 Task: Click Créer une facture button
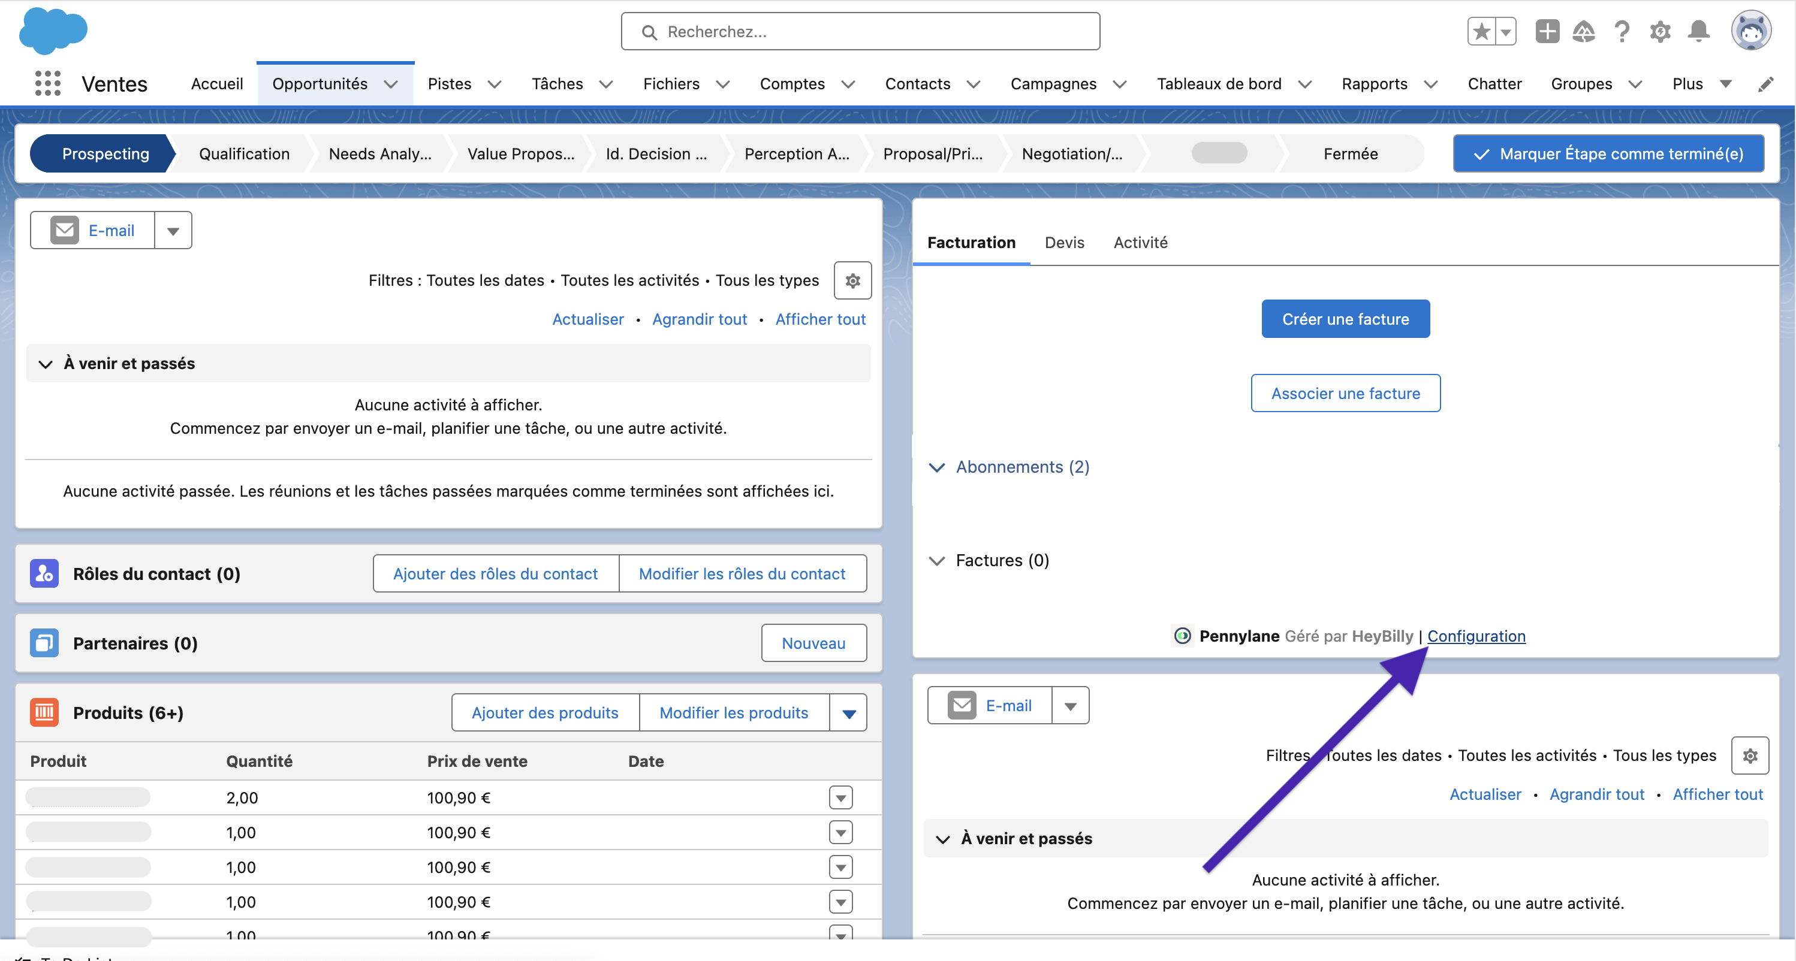(x=1345, y=319)
